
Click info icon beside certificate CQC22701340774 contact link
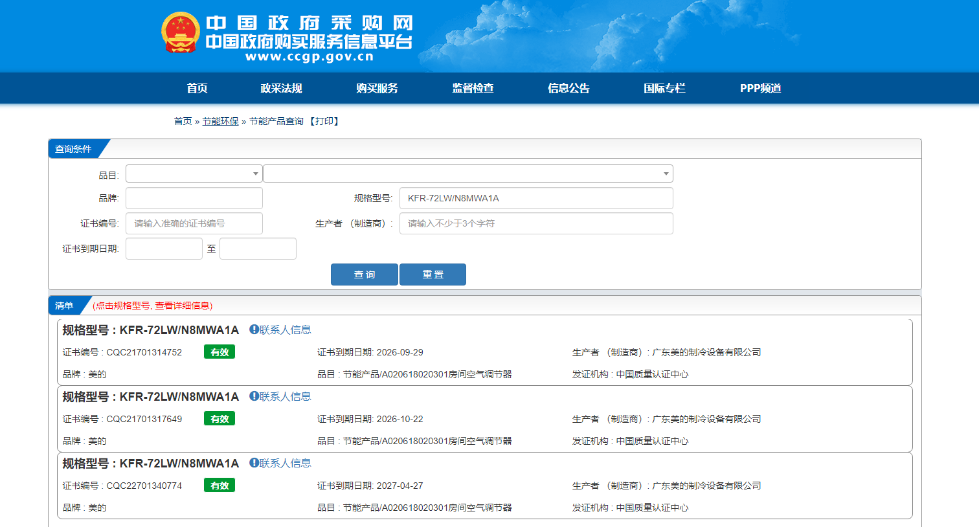[254, 463]
